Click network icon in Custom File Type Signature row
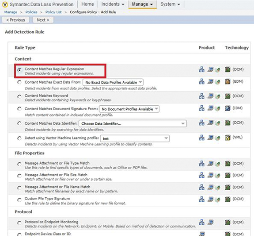This screenshot has height=238, width=254. coord(201,199)
